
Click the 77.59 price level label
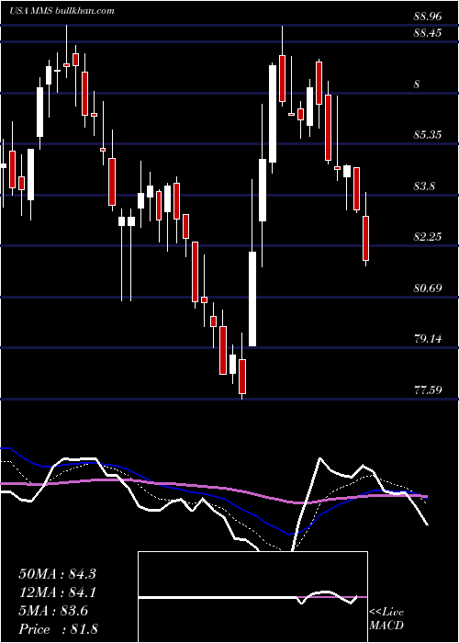click(428, 389)
